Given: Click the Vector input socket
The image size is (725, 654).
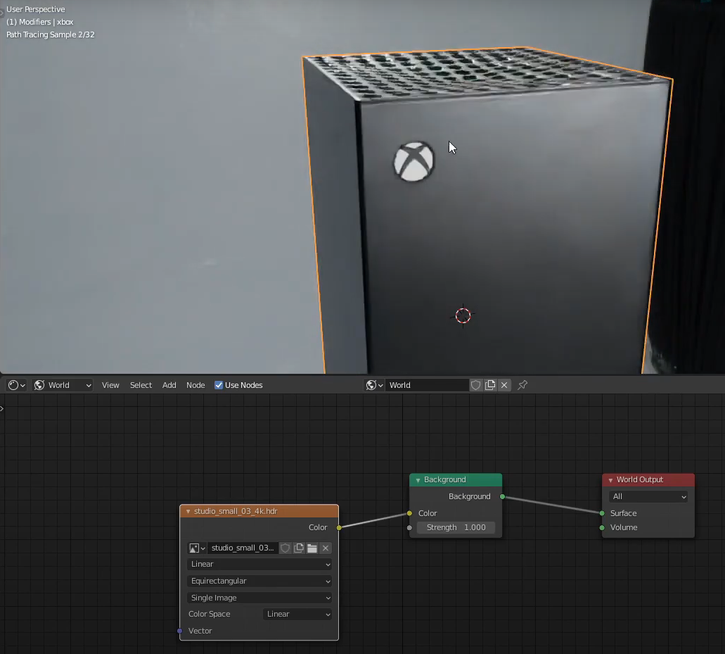Looking at the screenshot, I should (180, 631).
